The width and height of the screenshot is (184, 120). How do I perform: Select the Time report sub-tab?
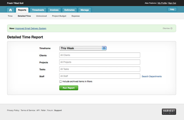10,16
